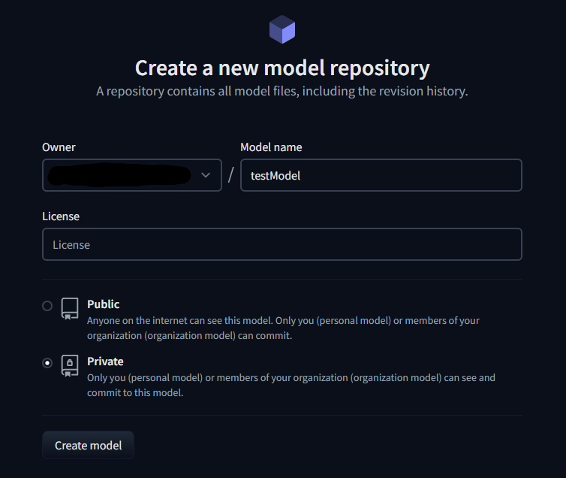
Task: Click the Public option description text
Action: click(x=283, y=328)
